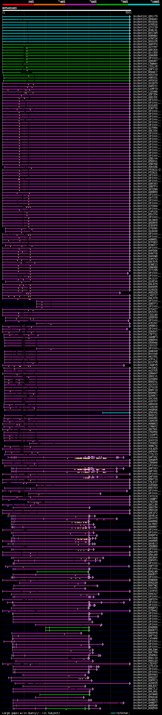Select the UniRef100_B4L978 label
The image size is (162, 715).
point(145,298)
